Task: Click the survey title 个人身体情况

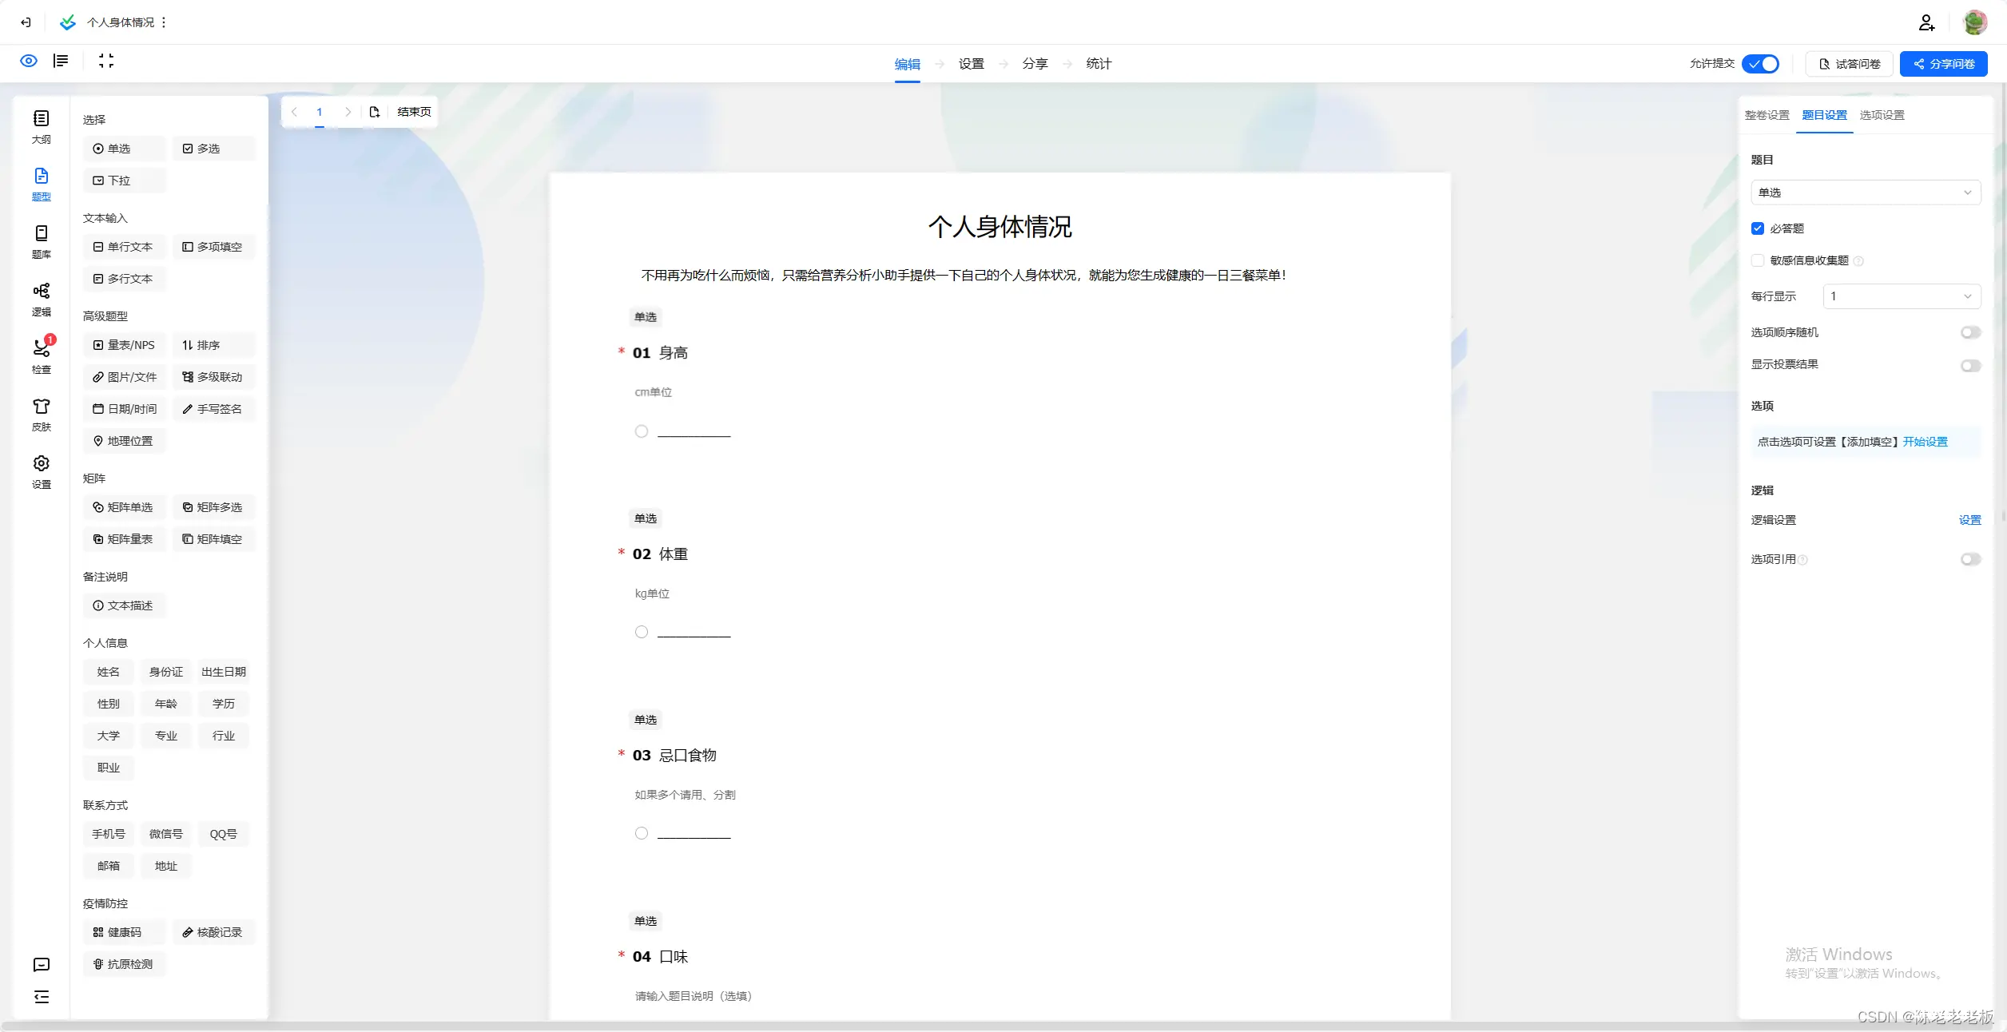Action: click(x=1000, y=227)
